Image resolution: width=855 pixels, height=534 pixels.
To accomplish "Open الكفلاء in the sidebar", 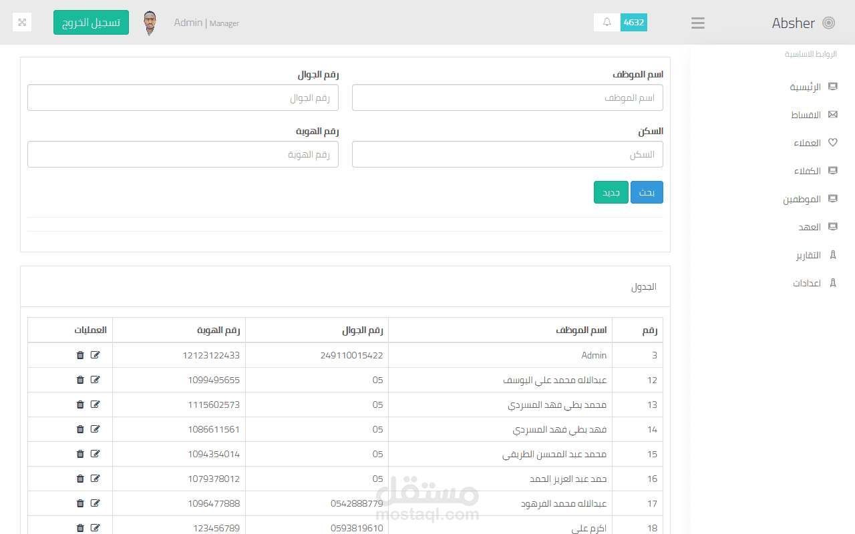I will [x=816, y=171].
